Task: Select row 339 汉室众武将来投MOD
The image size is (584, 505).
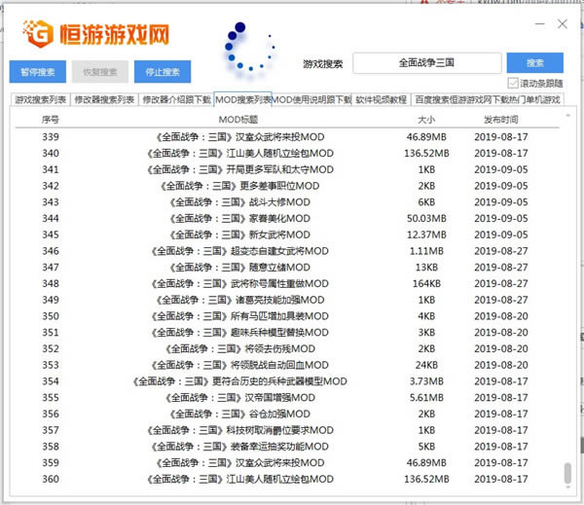Action: pyautogui.click(x=287, y=137)
